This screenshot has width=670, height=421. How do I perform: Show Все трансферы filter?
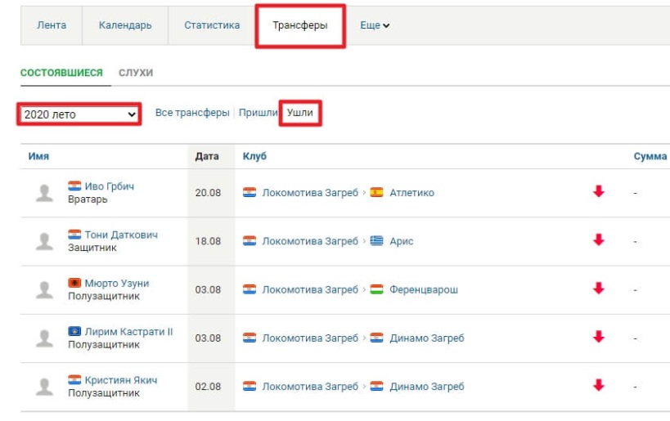(192, 113)
